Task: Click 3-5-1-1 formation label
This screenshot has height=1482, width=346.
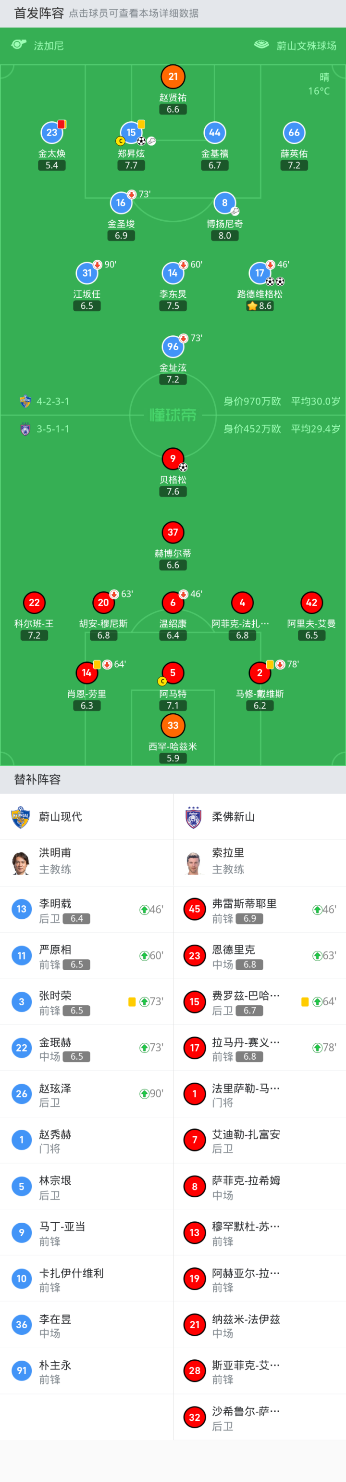Action: (53, 429)
